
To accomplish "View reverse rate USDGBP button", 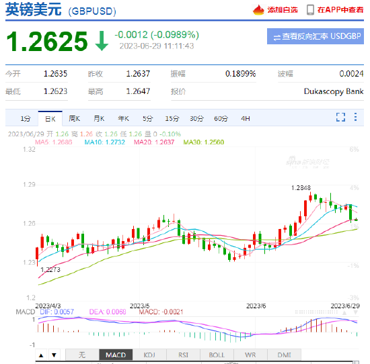I will [x=316, y=36].
